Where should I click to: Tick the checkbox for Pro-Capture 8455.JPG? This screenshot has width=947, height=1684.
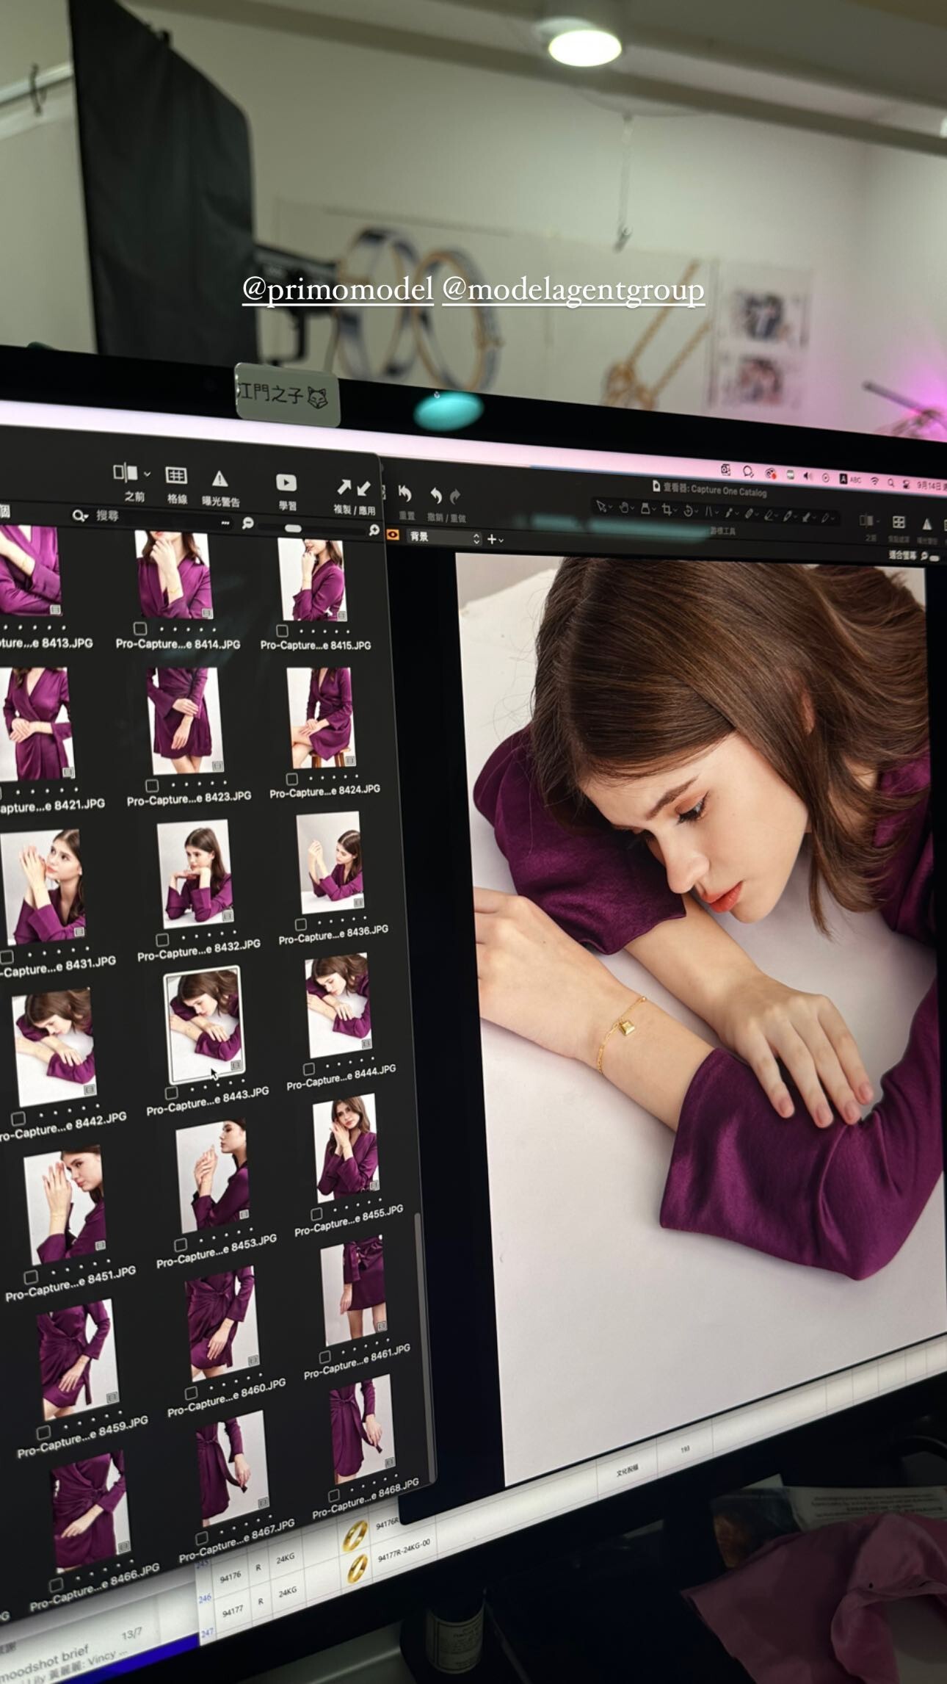tap(316, 1214)
